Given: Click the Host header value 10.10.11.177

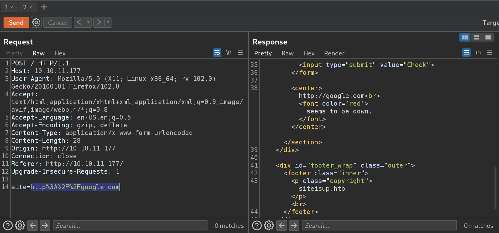Looking at the screenshot, I should tap(58, 71).
